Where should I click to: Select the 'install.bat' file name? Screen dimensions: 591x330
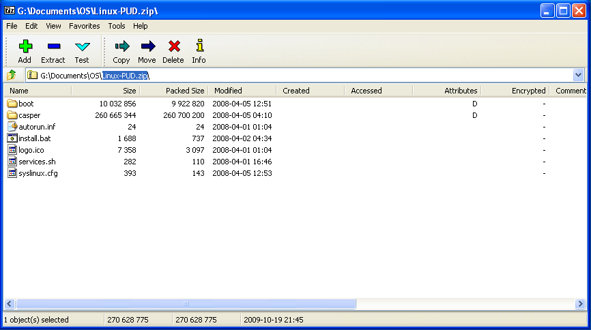[x=34, y=138]
